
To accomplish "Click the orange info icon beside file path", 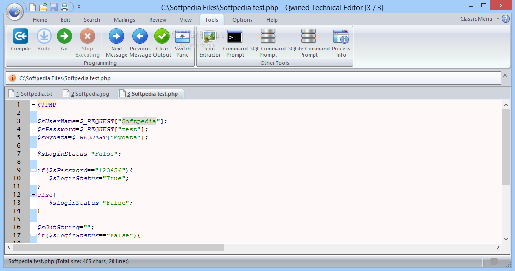I will coord(12,78).
